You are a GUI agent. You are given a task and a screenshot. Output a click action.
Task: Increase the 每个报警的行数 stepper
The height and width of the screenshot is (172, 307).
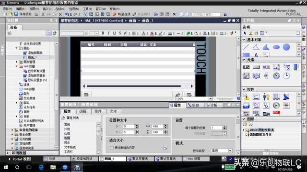point(224,127)
